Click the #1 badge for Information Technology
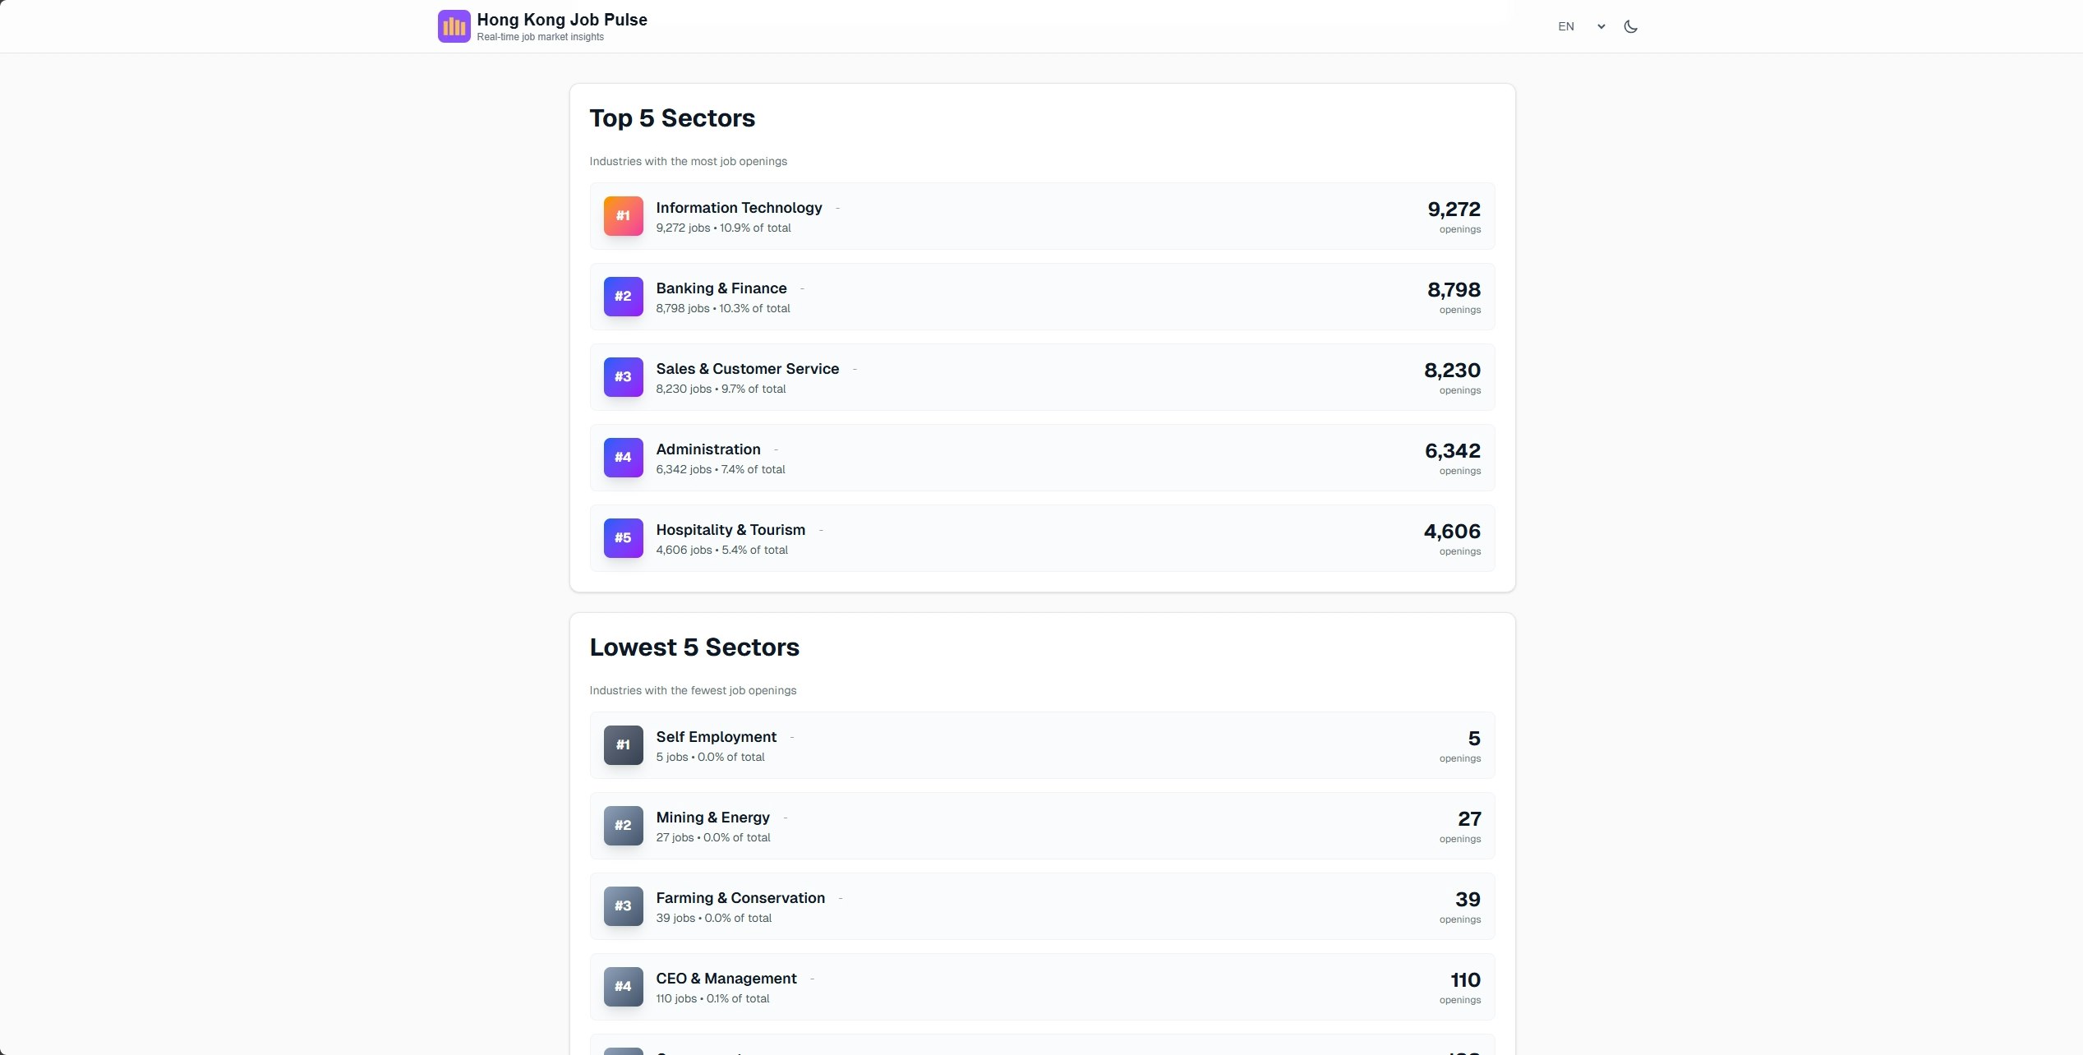 [624, 216]
